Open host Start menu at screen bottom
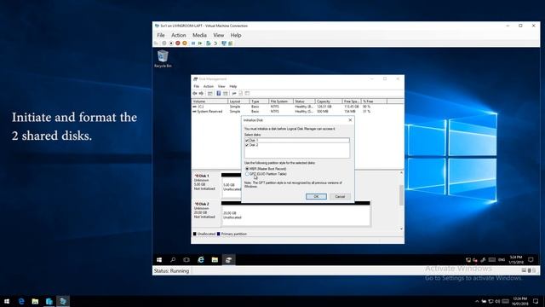This screenshot has height=307, width=545. pos(7,301)
